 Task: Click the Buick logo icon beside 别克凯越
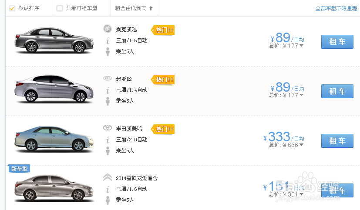click(x=107, y=29)
